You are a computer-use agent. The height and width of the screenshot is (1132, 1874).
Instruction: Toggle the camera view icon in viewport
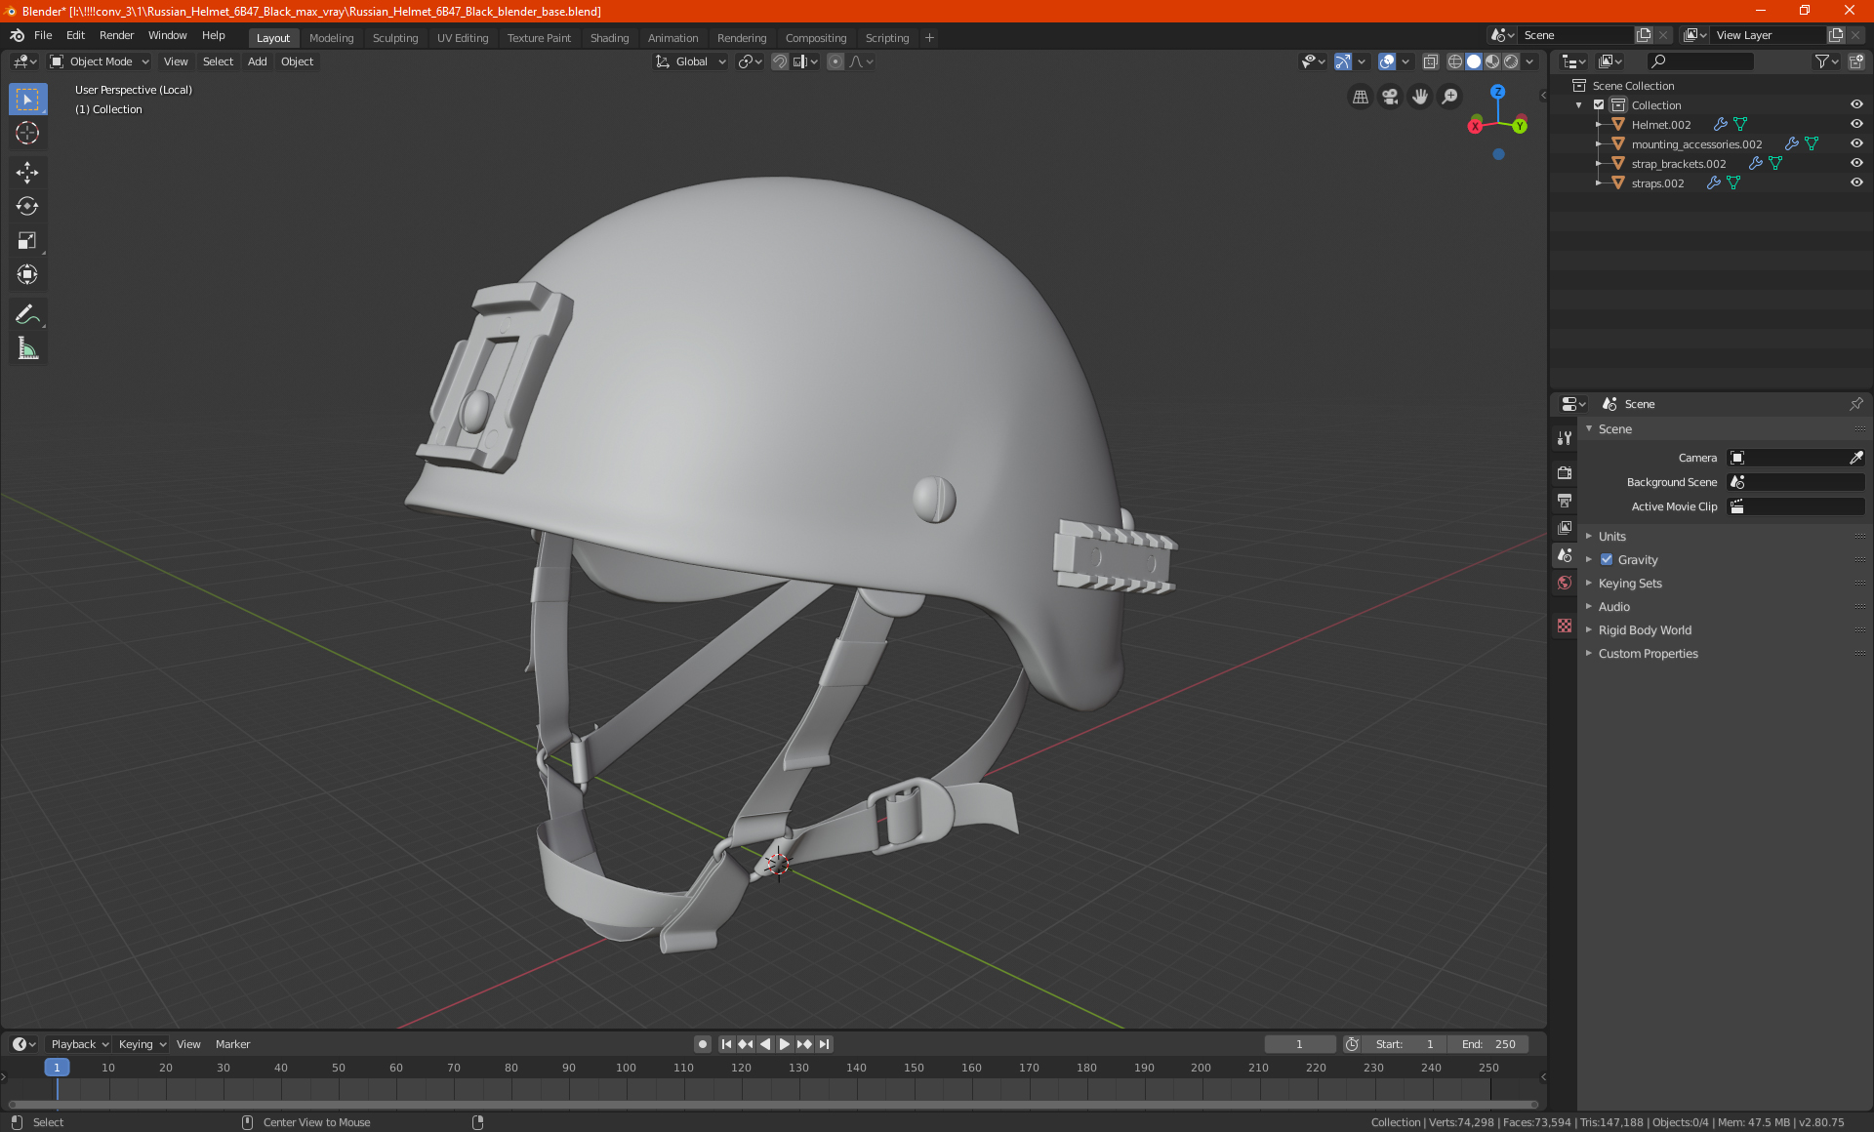1390,97
